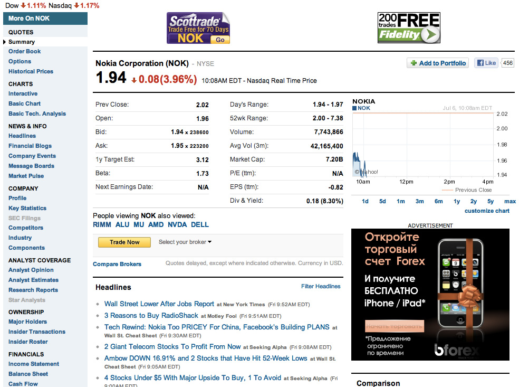Open Market Pulse in sidebar

click(26, 176)
